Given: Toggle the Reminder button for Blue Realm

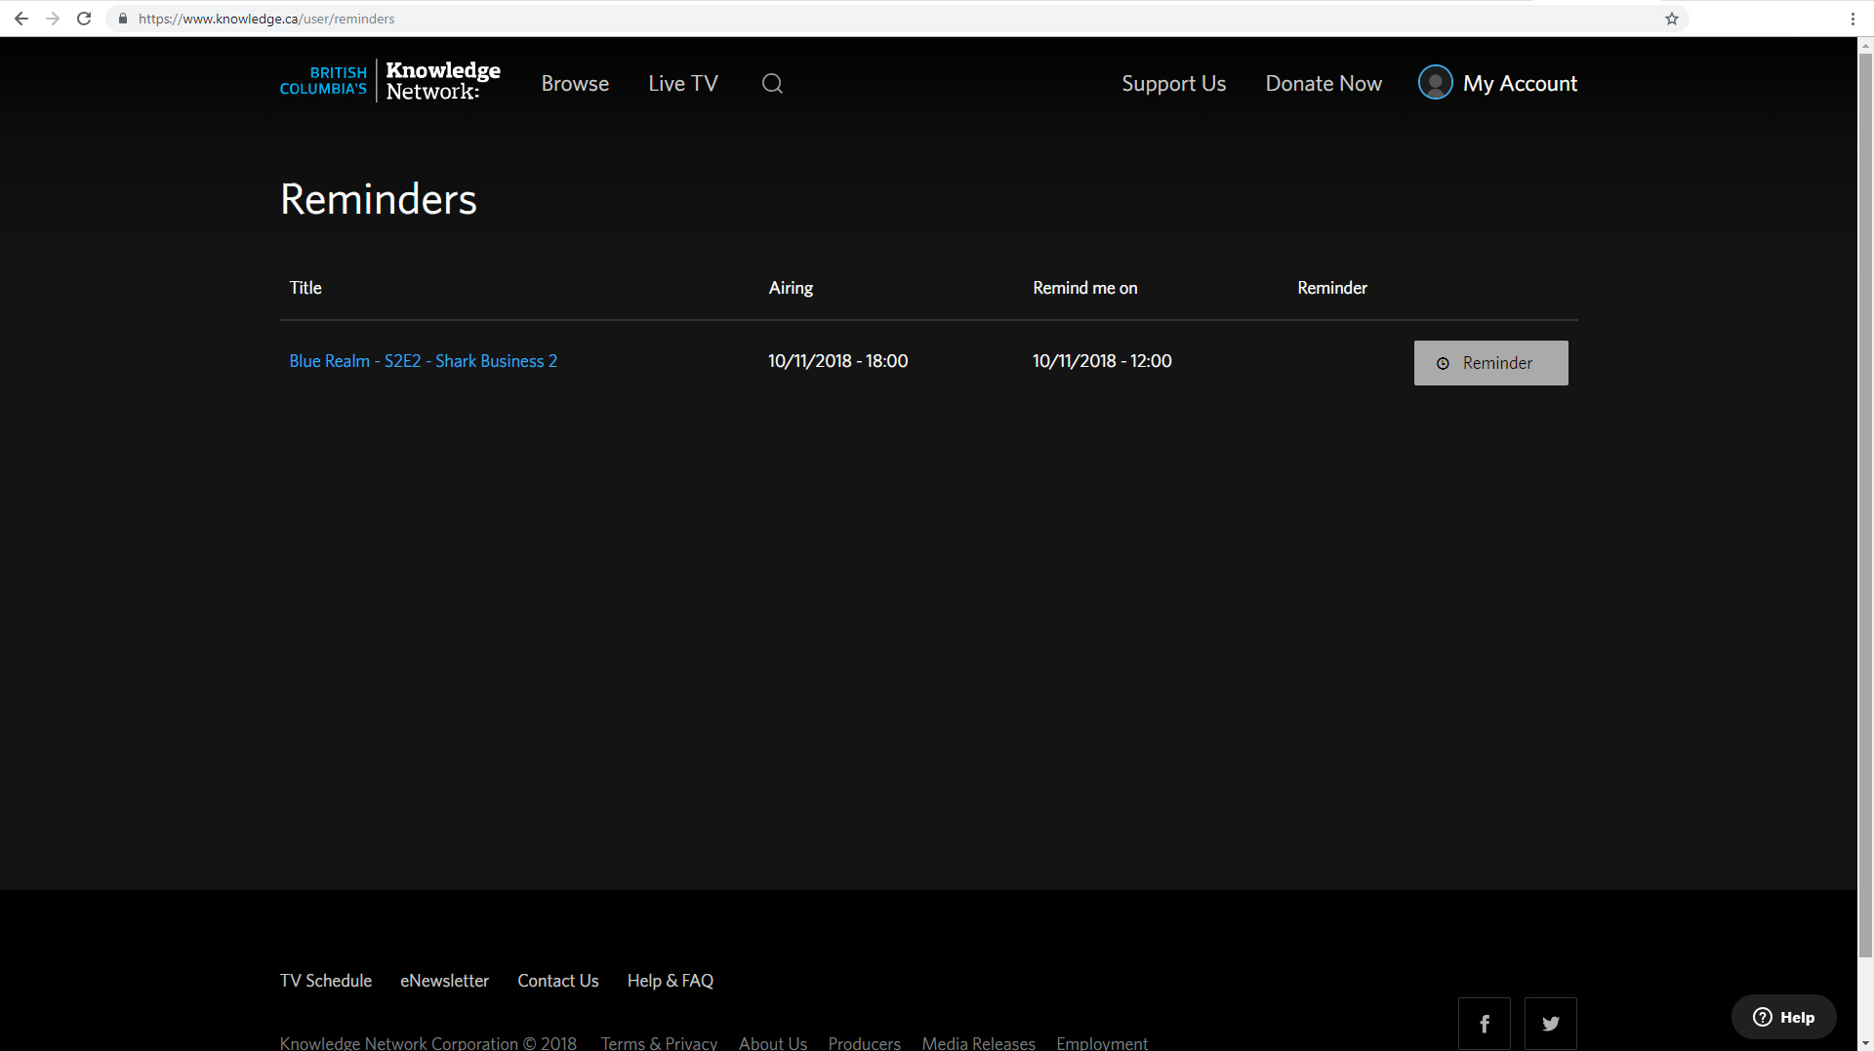Looking at the screenshot, I should [x=1490, y=363].
